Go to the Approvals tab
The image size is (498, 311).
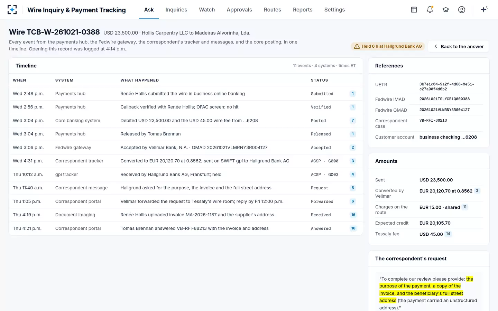pyautogui.click(x=239, y=10)
